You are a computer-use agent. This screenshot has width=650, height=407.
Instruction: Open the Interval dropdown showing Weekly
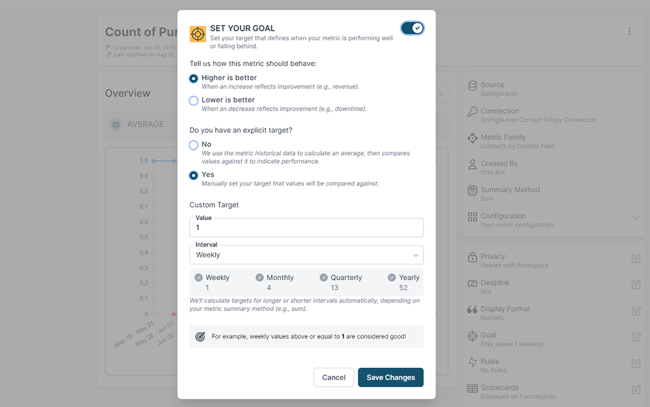click(x=306, y=254)
